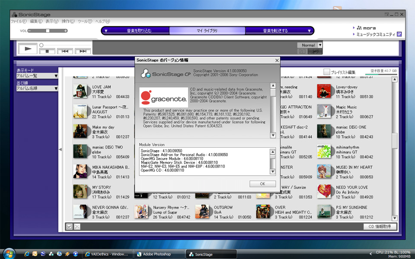Skip to the previous track

pos(65,51)
